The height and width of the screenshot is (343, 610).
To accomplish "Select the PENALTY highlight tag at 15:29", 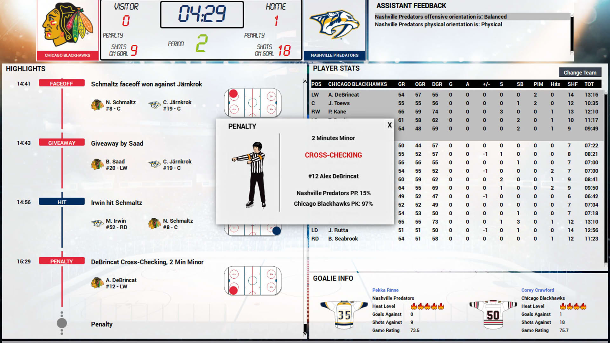I will (62, 261).
